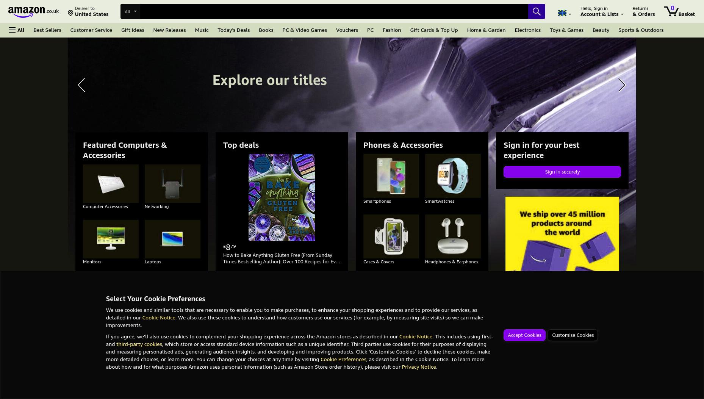Click the gluten free book title text
Viewport: 704px width, 399px height.
click(282, 258)
